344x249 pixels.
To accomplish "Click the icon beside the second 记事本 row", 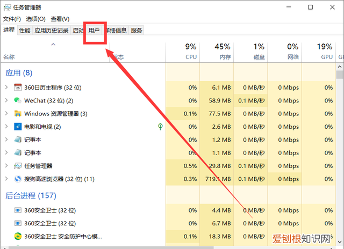I will (18, 152).
